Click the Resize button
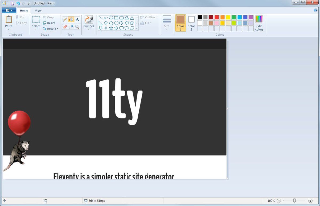 point(49,23)
